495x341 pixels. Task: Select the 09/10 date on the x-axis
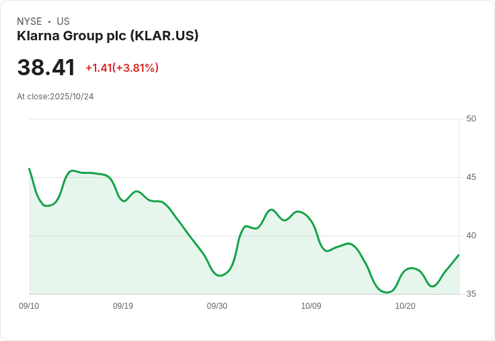29,306
